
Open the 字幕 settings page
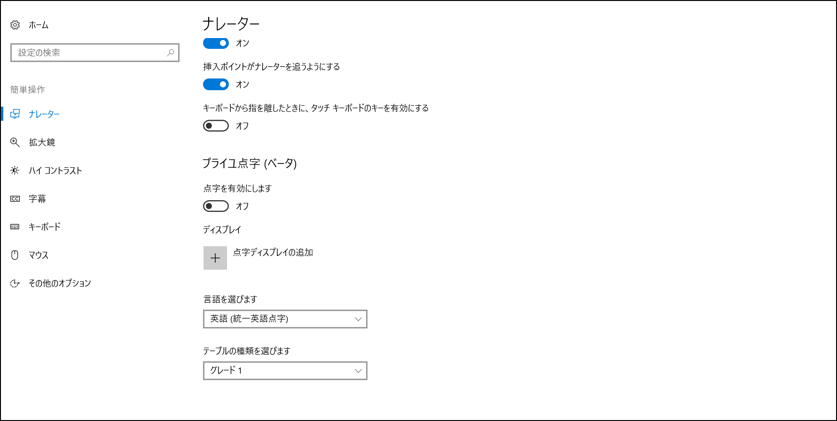tap(38, 199)
